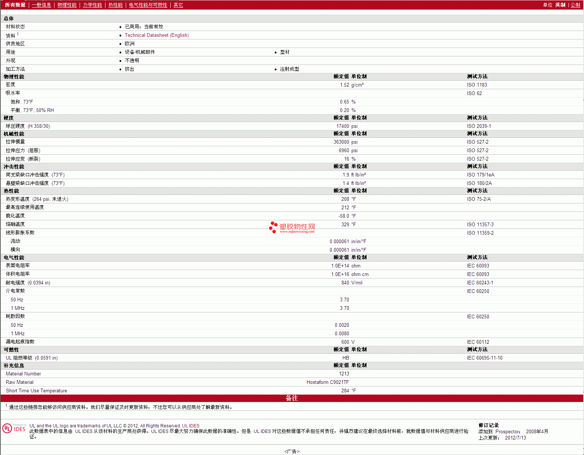Switch units to 公制 (metric)
The width and height of the screenshot is (584, 455).
[x=575, y=5]
